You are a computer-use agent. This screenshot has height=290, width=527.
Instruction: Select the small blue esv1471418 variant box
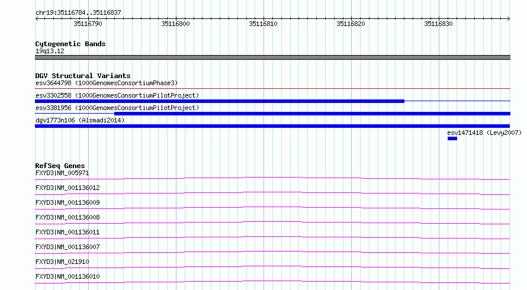point(452,138)
